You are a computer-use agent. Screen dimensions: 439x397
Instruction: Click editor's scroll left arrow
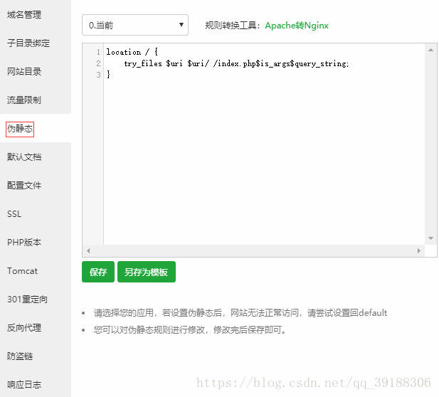(x=88, y=250)
